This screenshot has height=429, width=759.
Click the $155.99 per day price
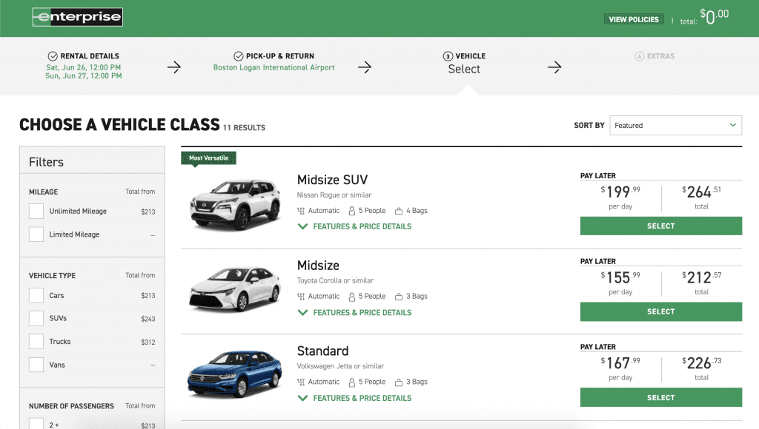[x=620, y=277]
